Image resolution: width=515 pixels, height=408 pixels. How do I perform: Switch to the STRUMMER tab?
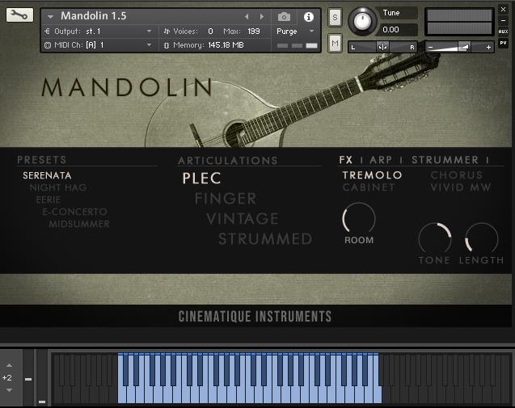pyautogui.click(x=445, y=160)
